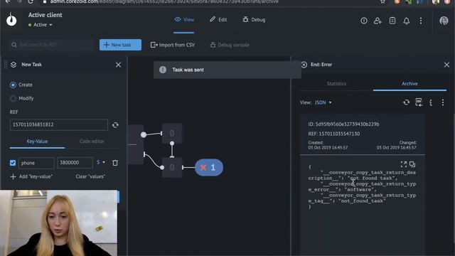Open the header more-options menu
Screen dimensions: 455x256
pos(420,21)
